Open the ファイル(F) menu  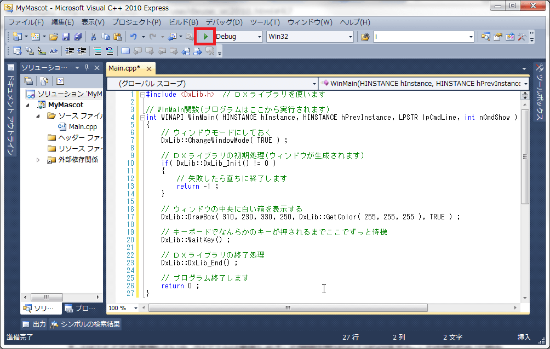[x=26, y=22]
